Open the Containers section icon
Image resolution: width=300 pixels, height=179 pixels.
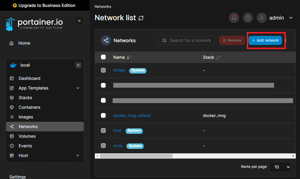click(11, 107)
